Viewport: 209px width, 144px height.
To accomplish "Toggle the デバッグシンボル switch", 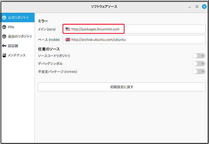I will click(x=199, y=64).
